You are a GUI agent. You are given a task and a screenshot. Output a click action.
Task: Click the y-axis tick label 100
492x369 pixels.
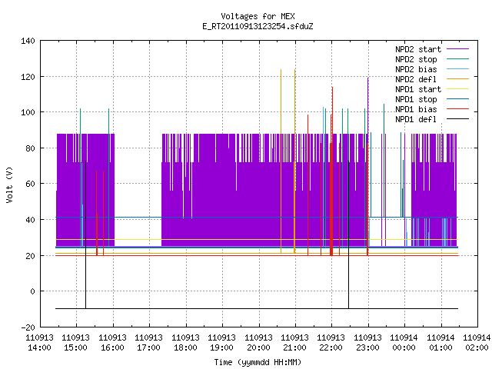28,112
